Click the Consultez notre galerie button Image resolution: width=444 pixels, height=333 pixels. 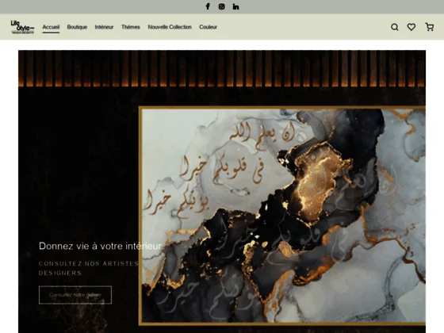coord(75,295)
